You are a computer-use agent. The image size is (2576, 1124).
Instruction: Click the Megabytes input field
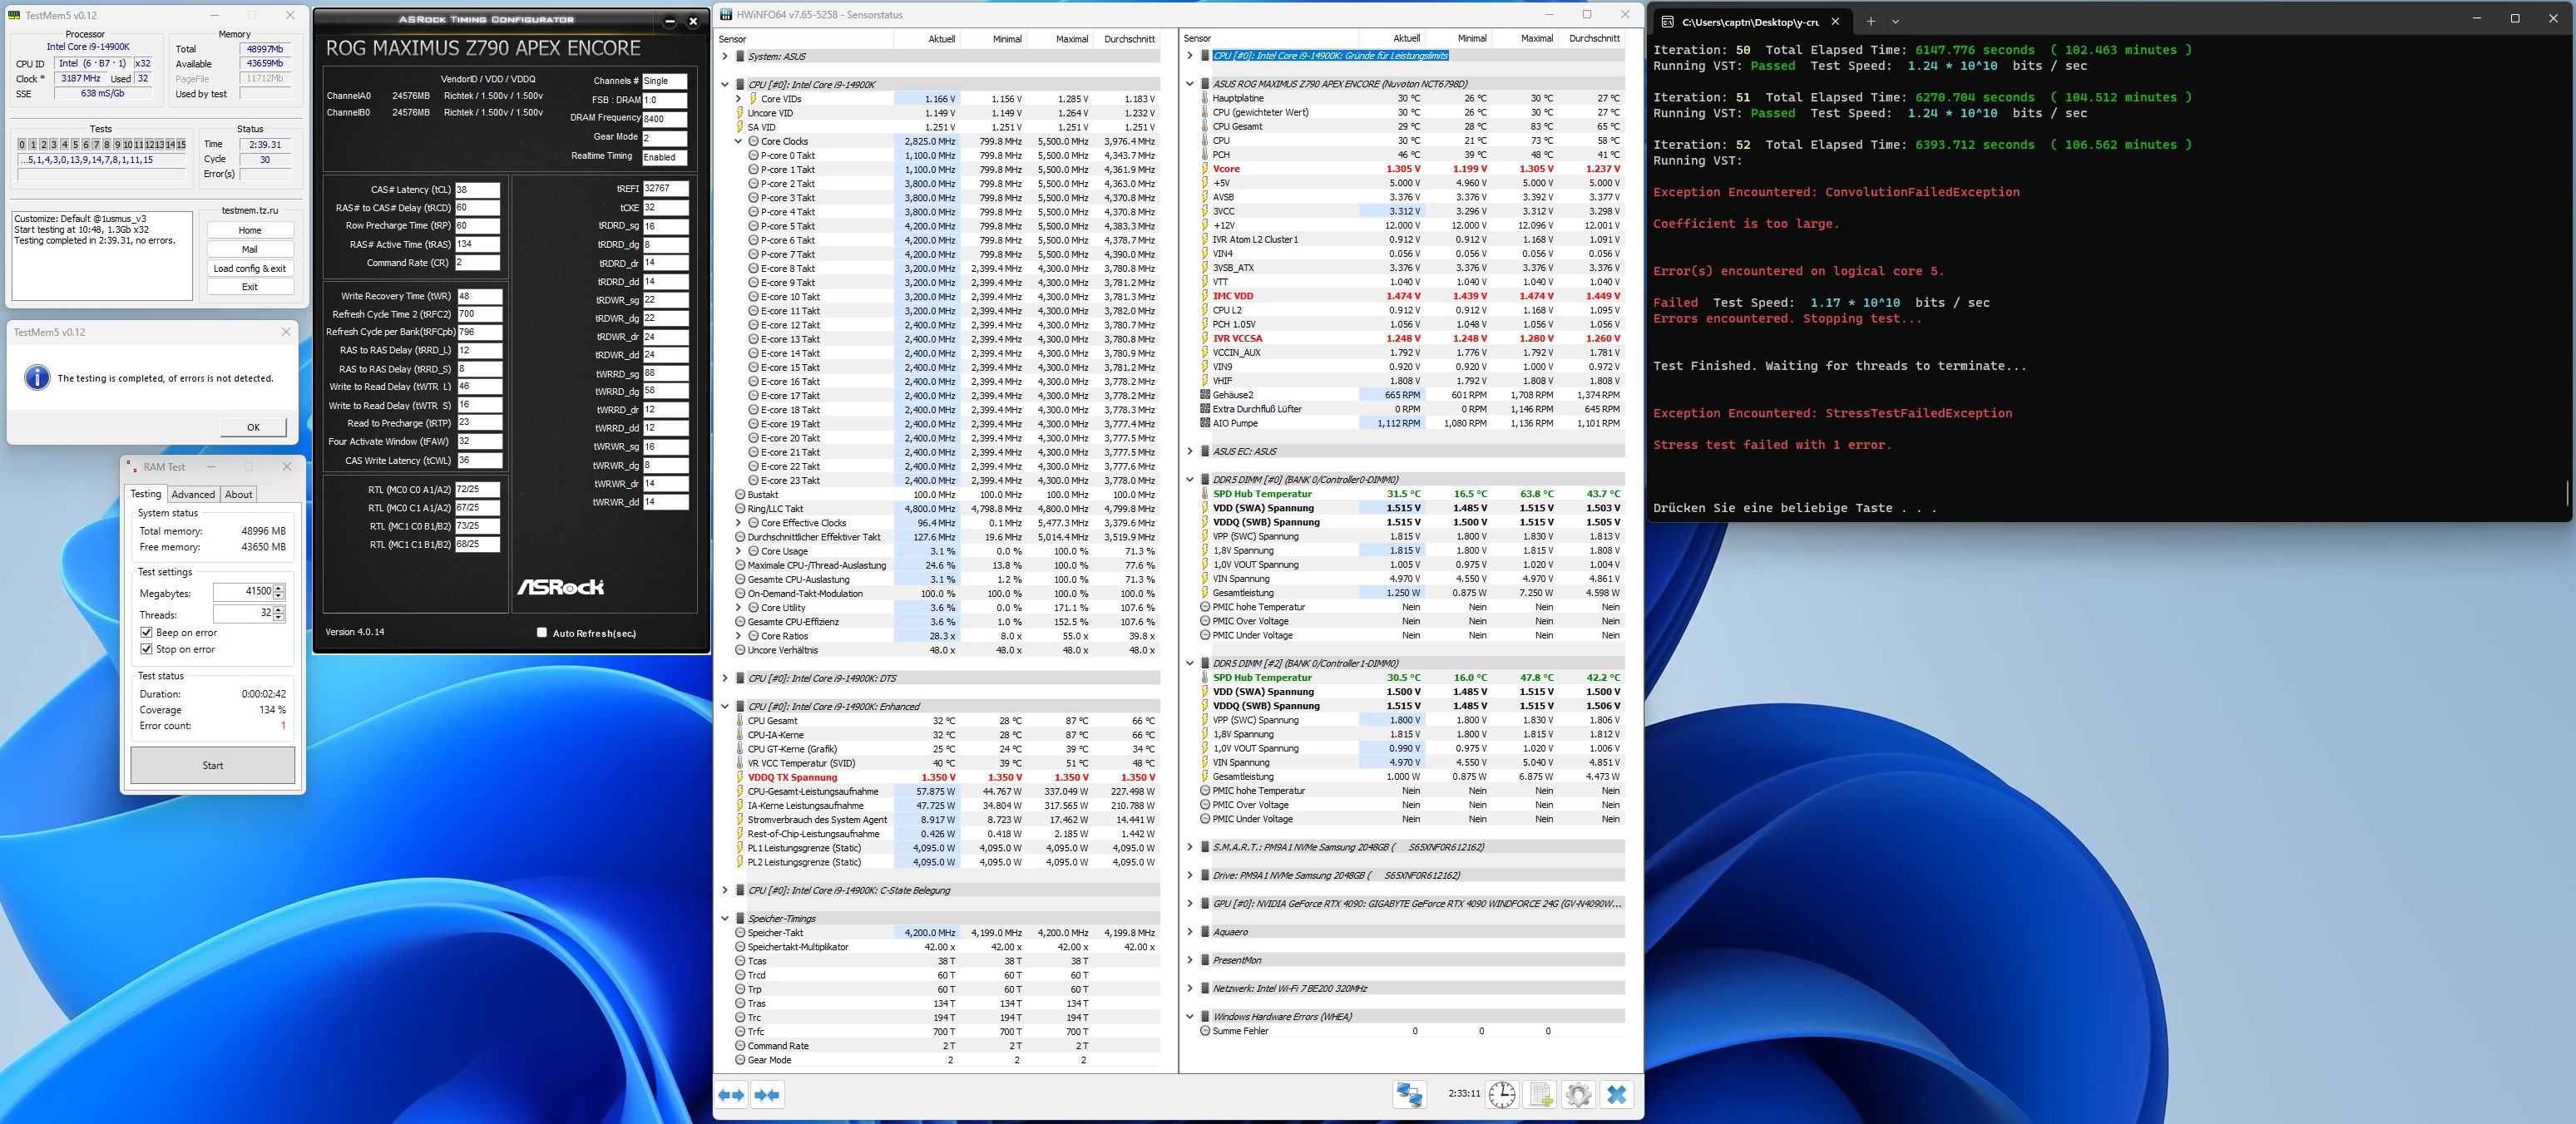(243, 591)
